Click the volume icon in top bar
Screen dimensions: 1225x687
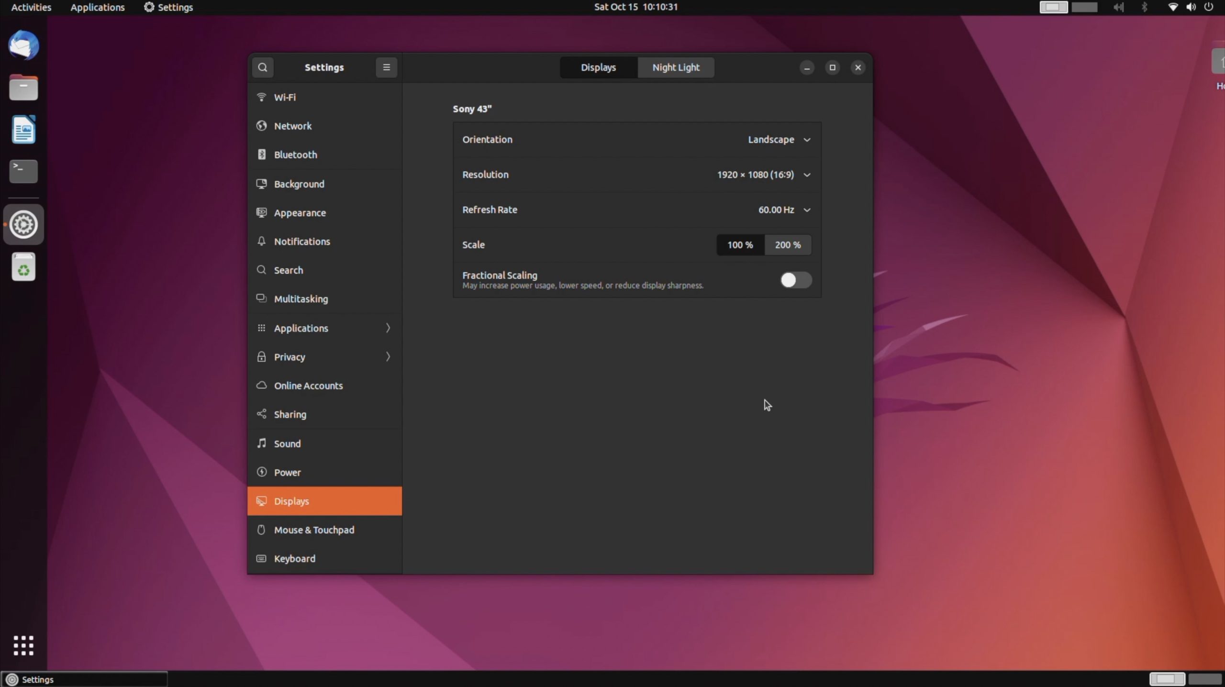tap(1191, 7)
